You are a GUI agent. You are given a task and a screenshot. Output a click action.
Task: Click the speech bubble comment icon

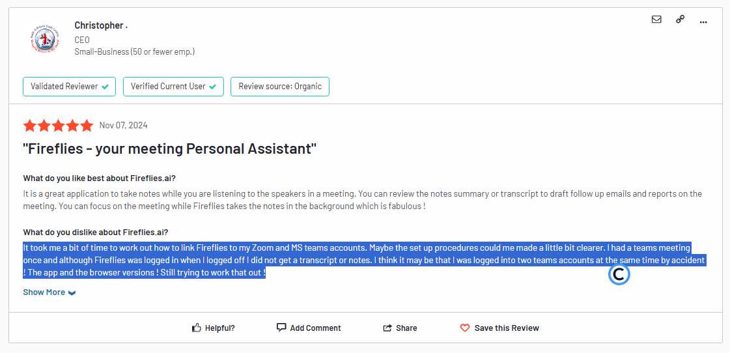click(x=281, y=328)
